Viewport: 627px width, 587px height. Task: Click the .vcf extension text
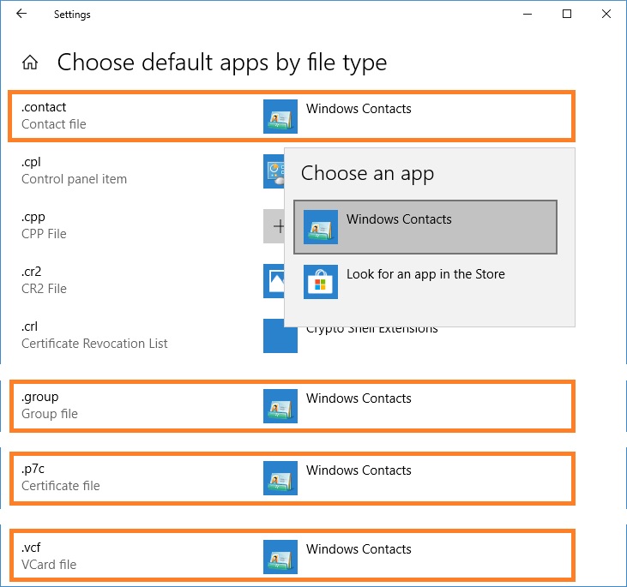point(31,548)
